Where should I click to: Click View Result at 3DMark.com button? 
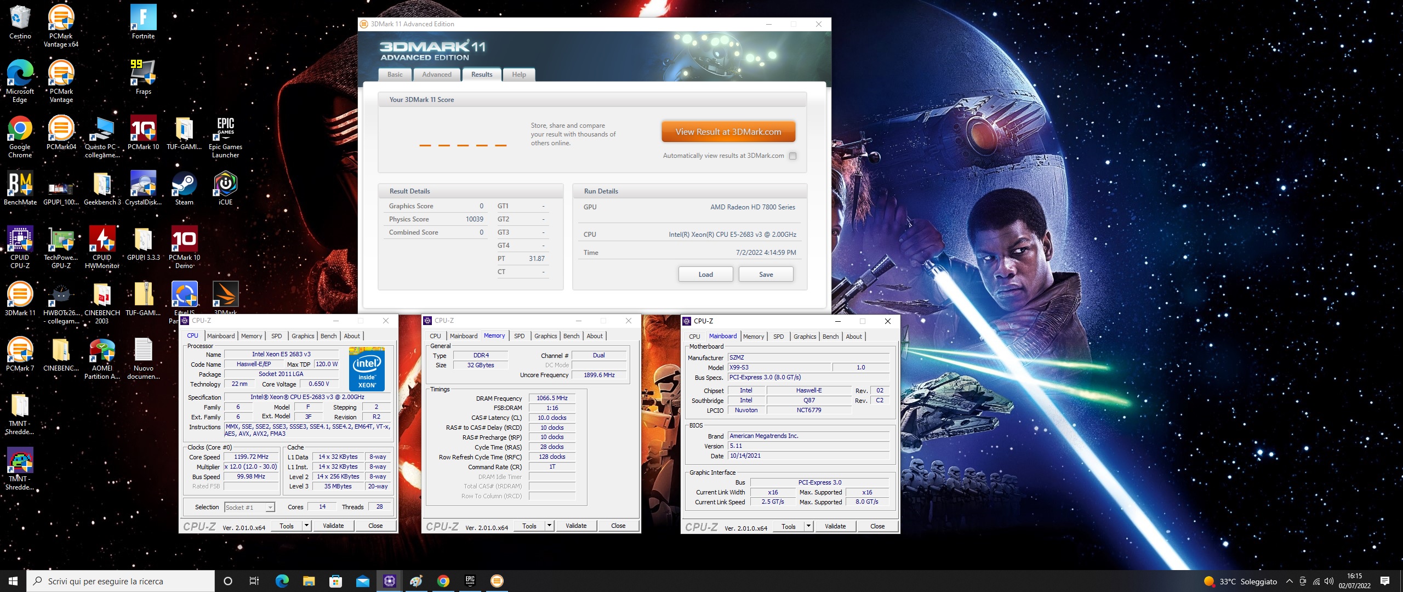[x=728, y=132]
